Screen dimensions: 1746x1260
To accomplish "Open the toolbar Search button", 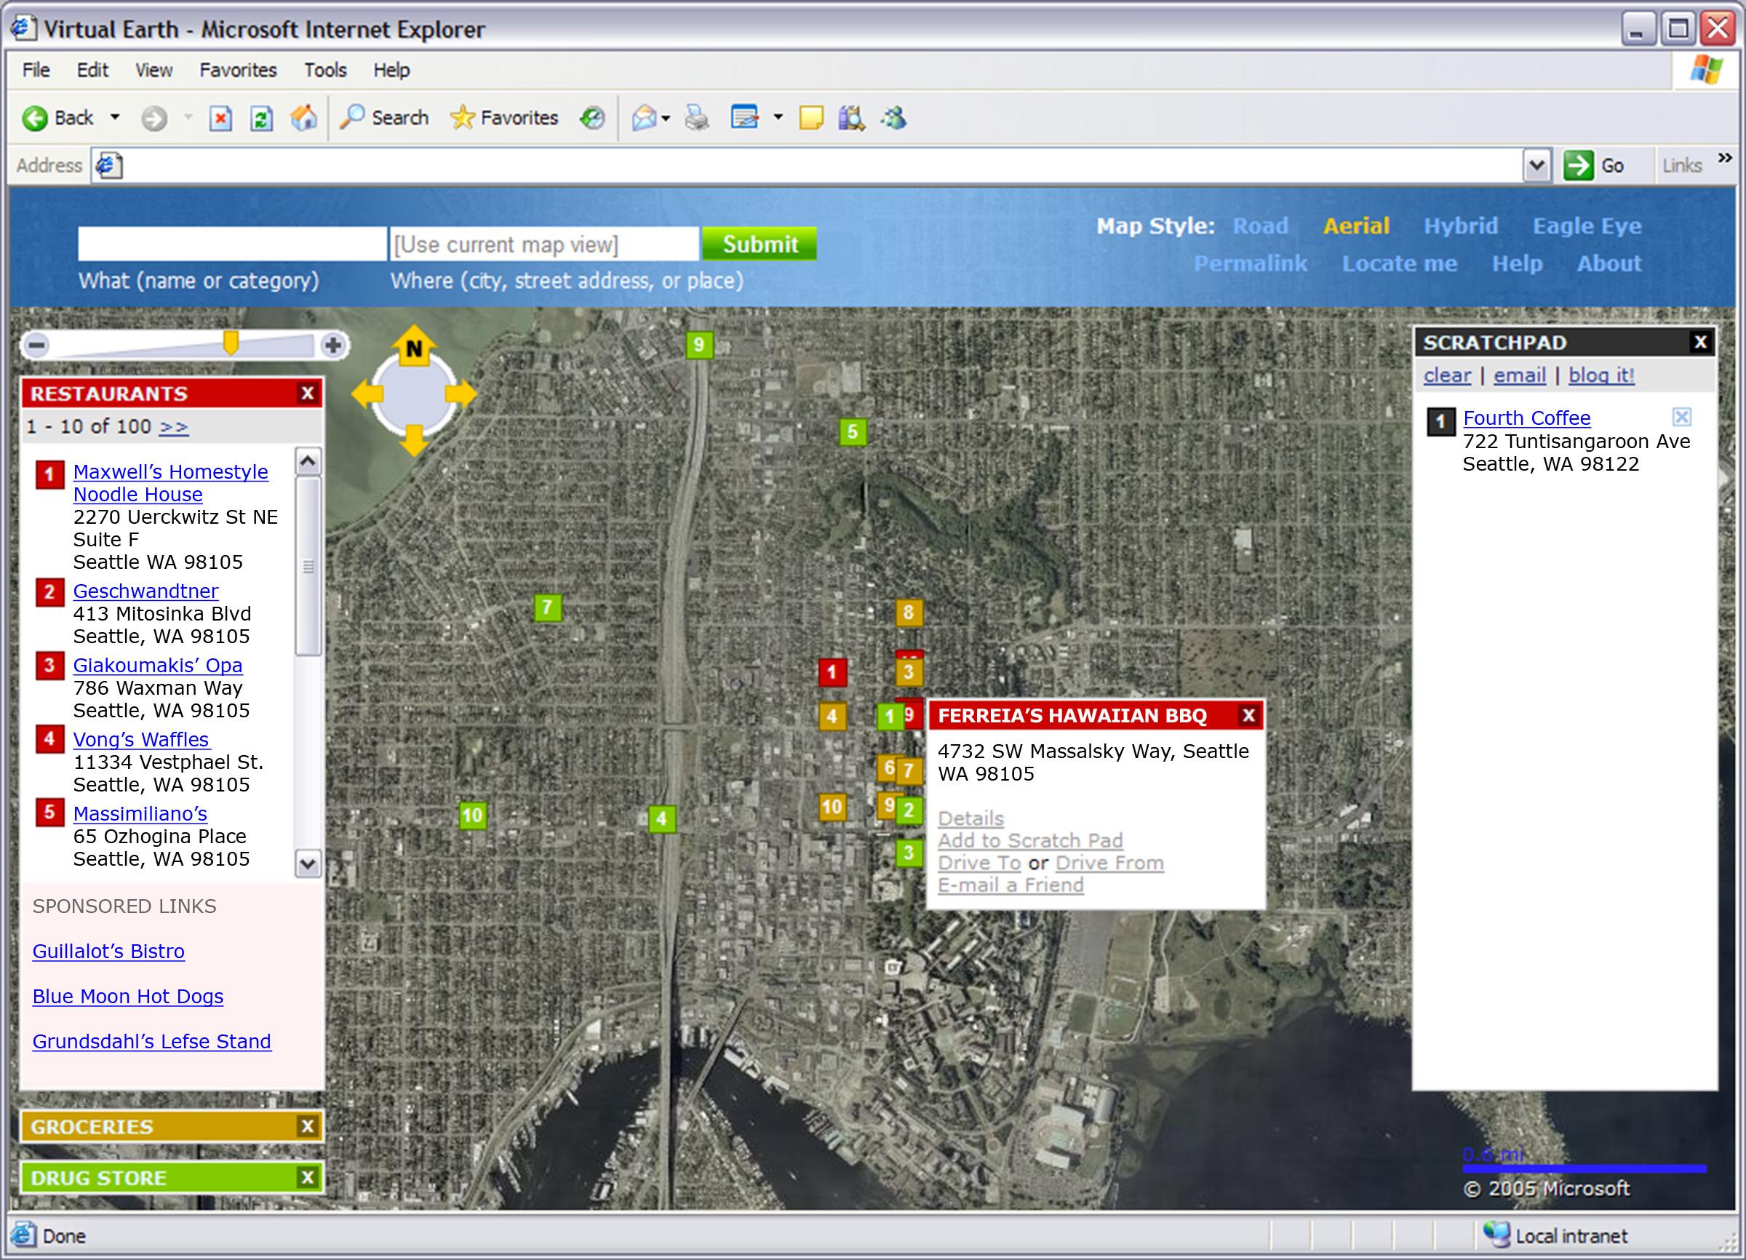I will click(384, 118).
